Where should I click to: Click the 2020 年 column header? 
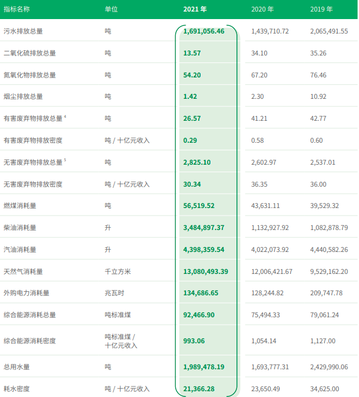(x=262, y=9)
